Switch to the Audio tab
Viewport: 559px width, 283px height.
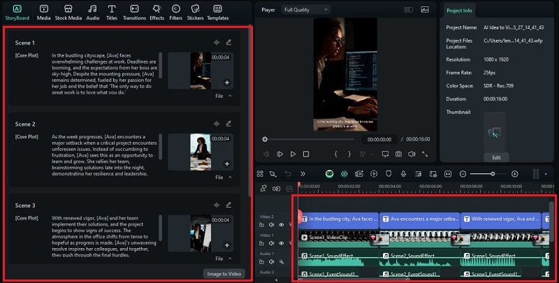point(93,13)
